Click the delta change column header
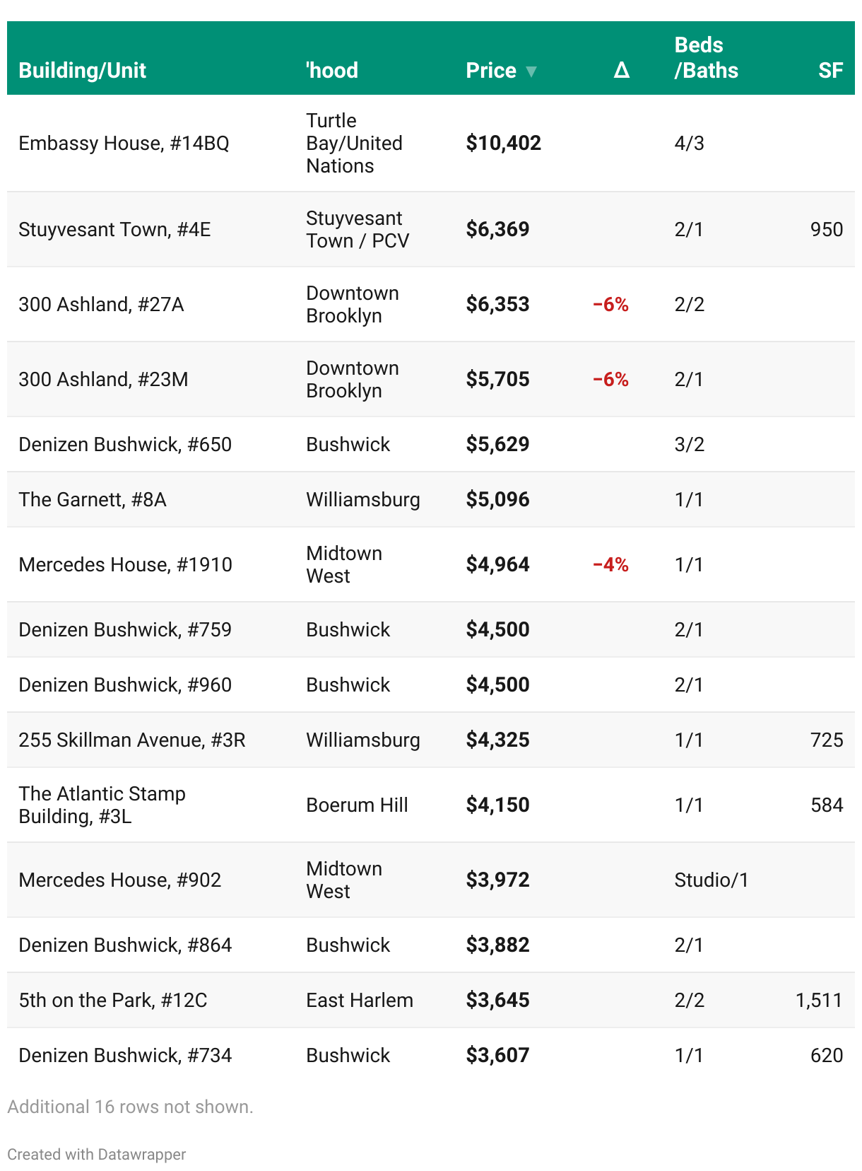Viewport: 862px width, 1171px height. pyautogui.click(x=621, y=71)
